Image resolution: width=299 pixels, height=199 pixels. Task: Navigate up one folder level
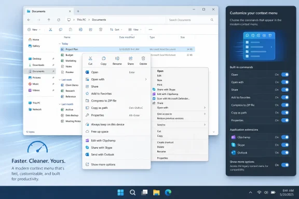49,20
